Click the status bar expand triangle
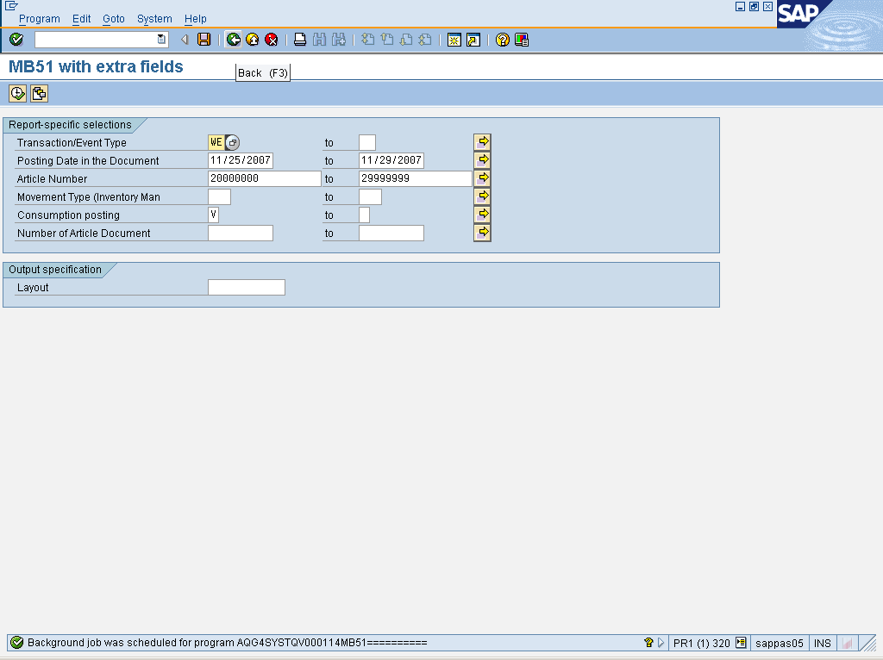 click(661, 643)
